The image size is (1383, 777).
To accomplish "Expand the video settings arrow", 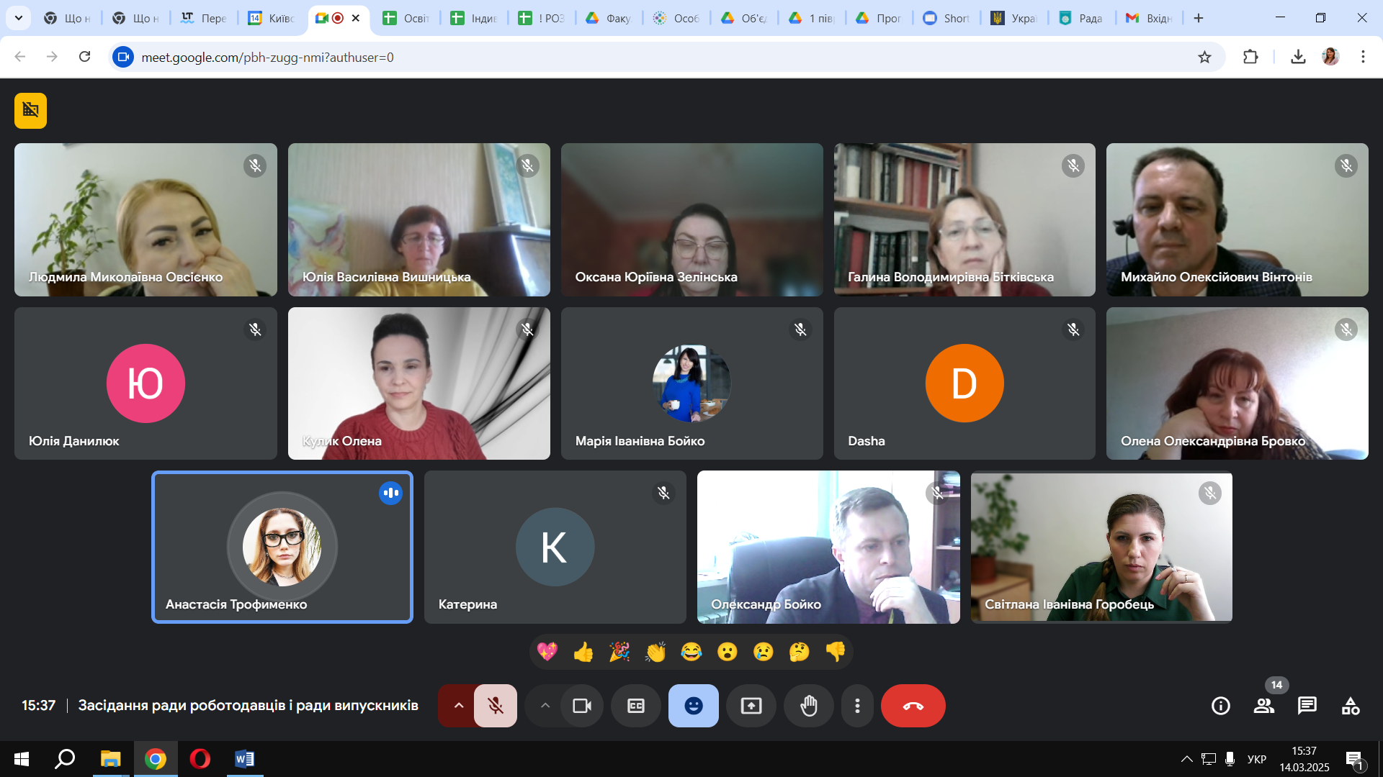I will click(545, 706).
